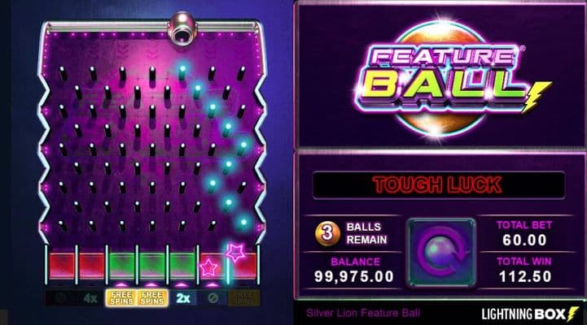Click the orange 3 balls remain icon

(327, 233)
